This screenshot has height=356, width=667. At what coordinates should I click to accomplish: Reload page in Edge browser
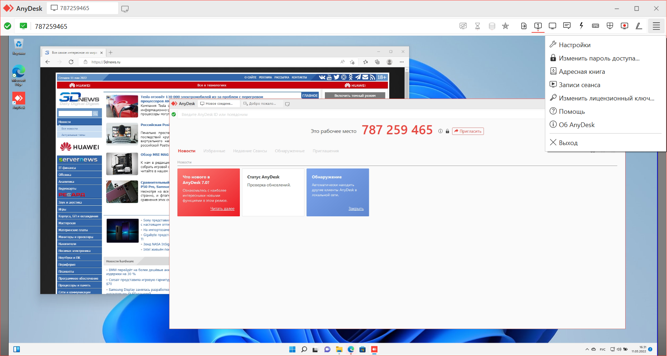(71, 62)
